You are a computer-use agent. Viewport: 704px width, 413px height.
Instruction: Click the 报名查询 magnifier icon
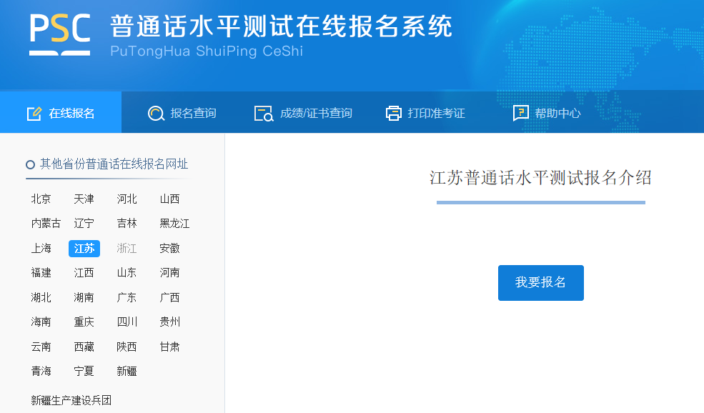156,114
